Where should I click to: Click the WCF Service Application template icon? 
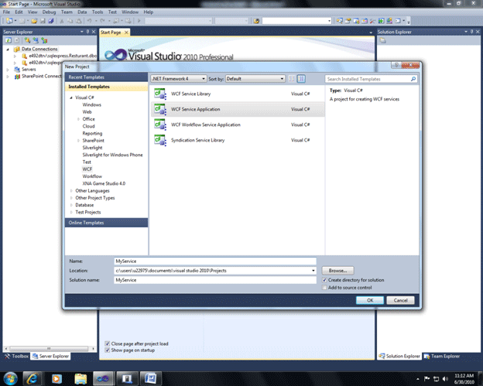[x=160, y=109]
